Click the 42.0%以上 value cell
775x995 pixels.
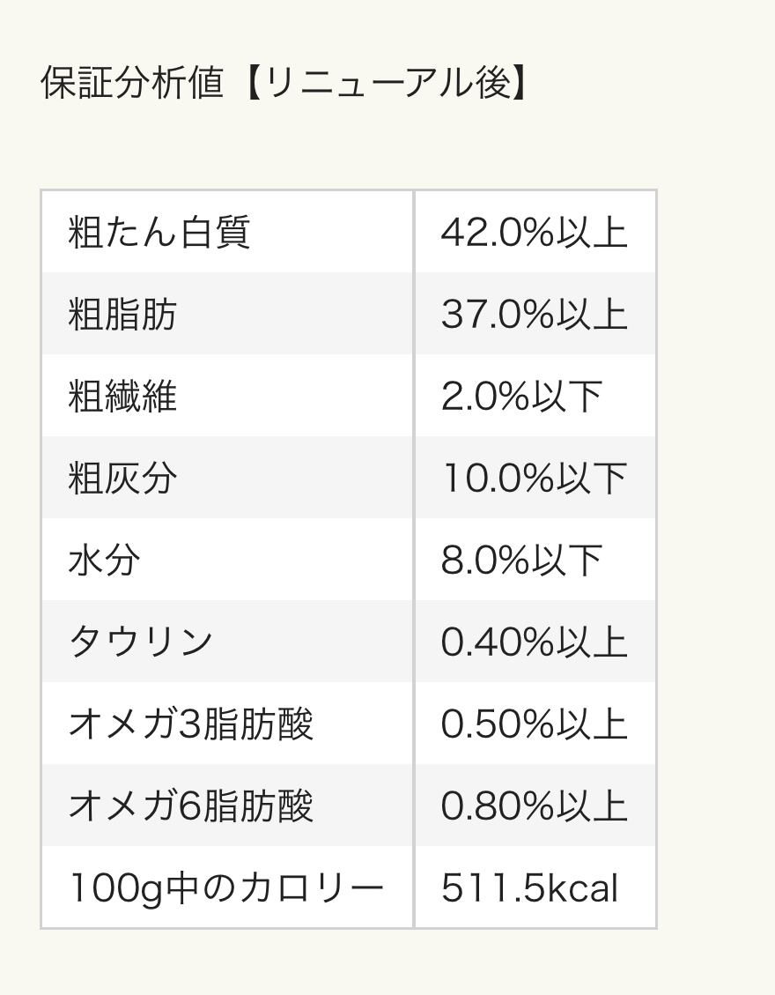[534, 233]
